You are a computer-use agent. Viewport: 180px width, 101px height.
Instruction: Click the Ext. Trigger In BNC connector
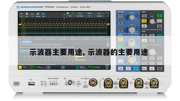pyautogui.click(x=93, y=82)
